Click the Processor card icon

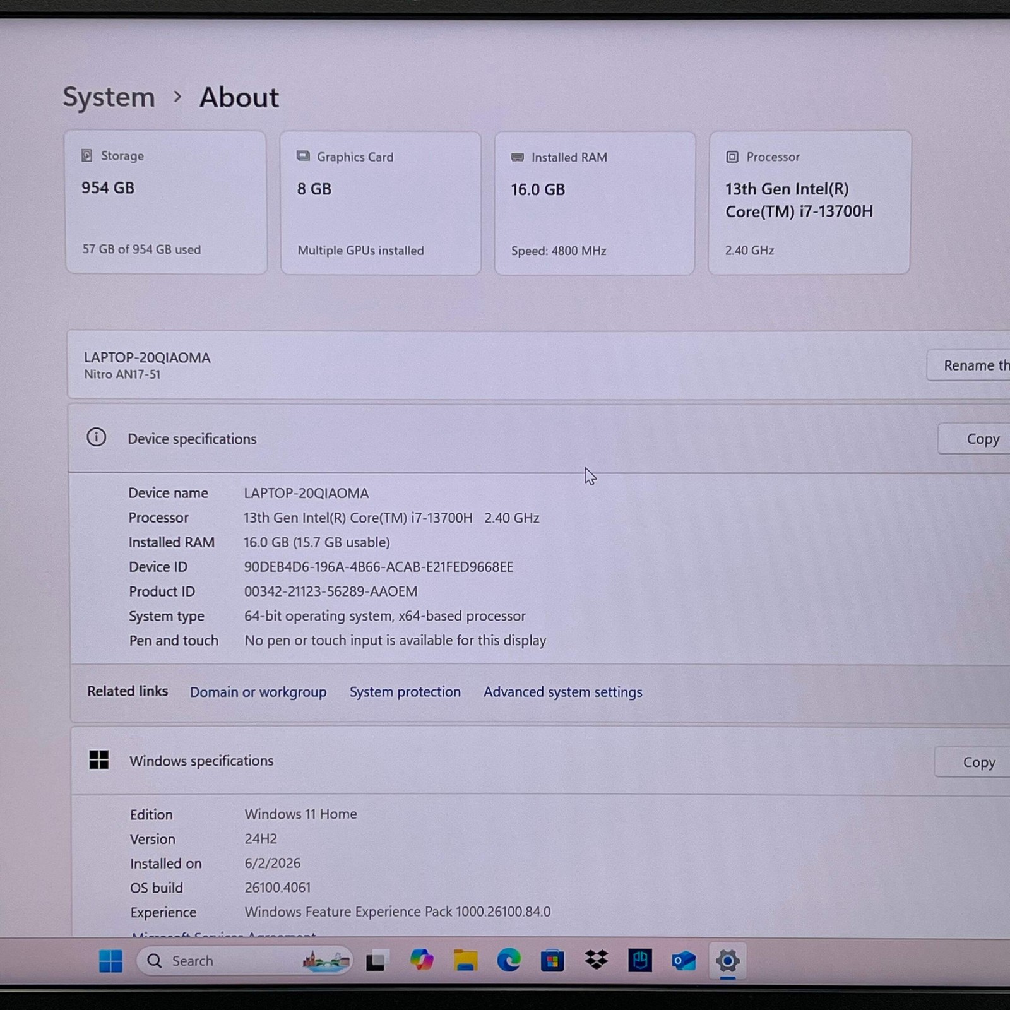732,157
